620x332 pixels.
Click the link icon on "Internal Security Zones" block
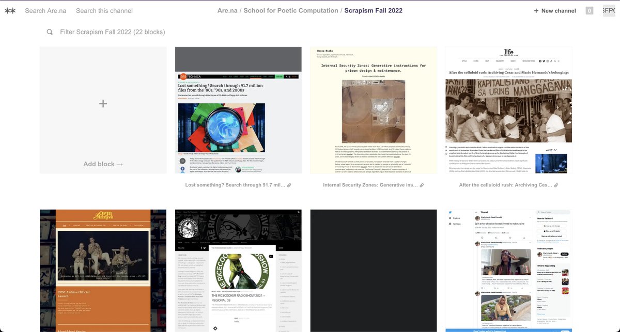422,185
